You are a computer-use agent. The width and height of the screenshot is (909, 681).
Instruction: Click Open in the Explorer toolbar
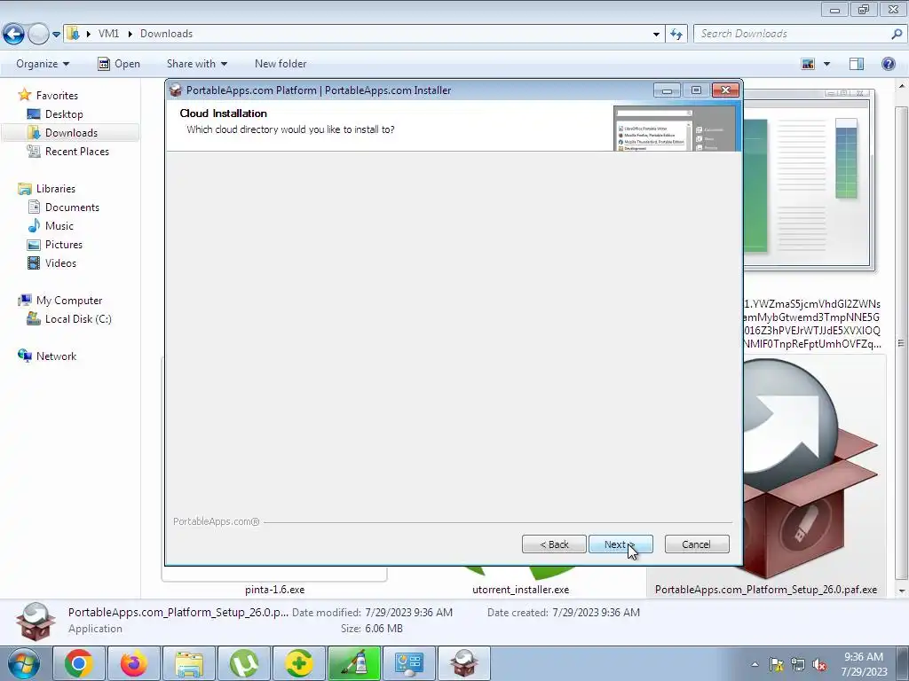(x=119, y=64)
